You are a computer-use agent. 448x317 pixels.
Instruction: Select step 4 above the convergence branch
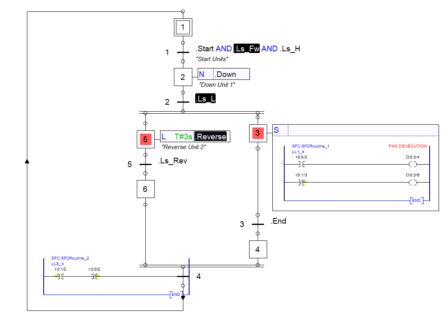pyautogui.click(x=258, y=249)
